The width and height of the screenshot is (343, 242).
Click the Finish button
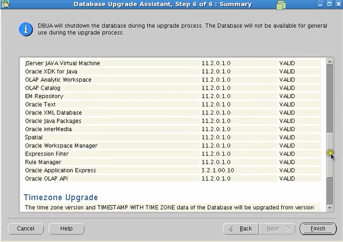tap(318, 229)
